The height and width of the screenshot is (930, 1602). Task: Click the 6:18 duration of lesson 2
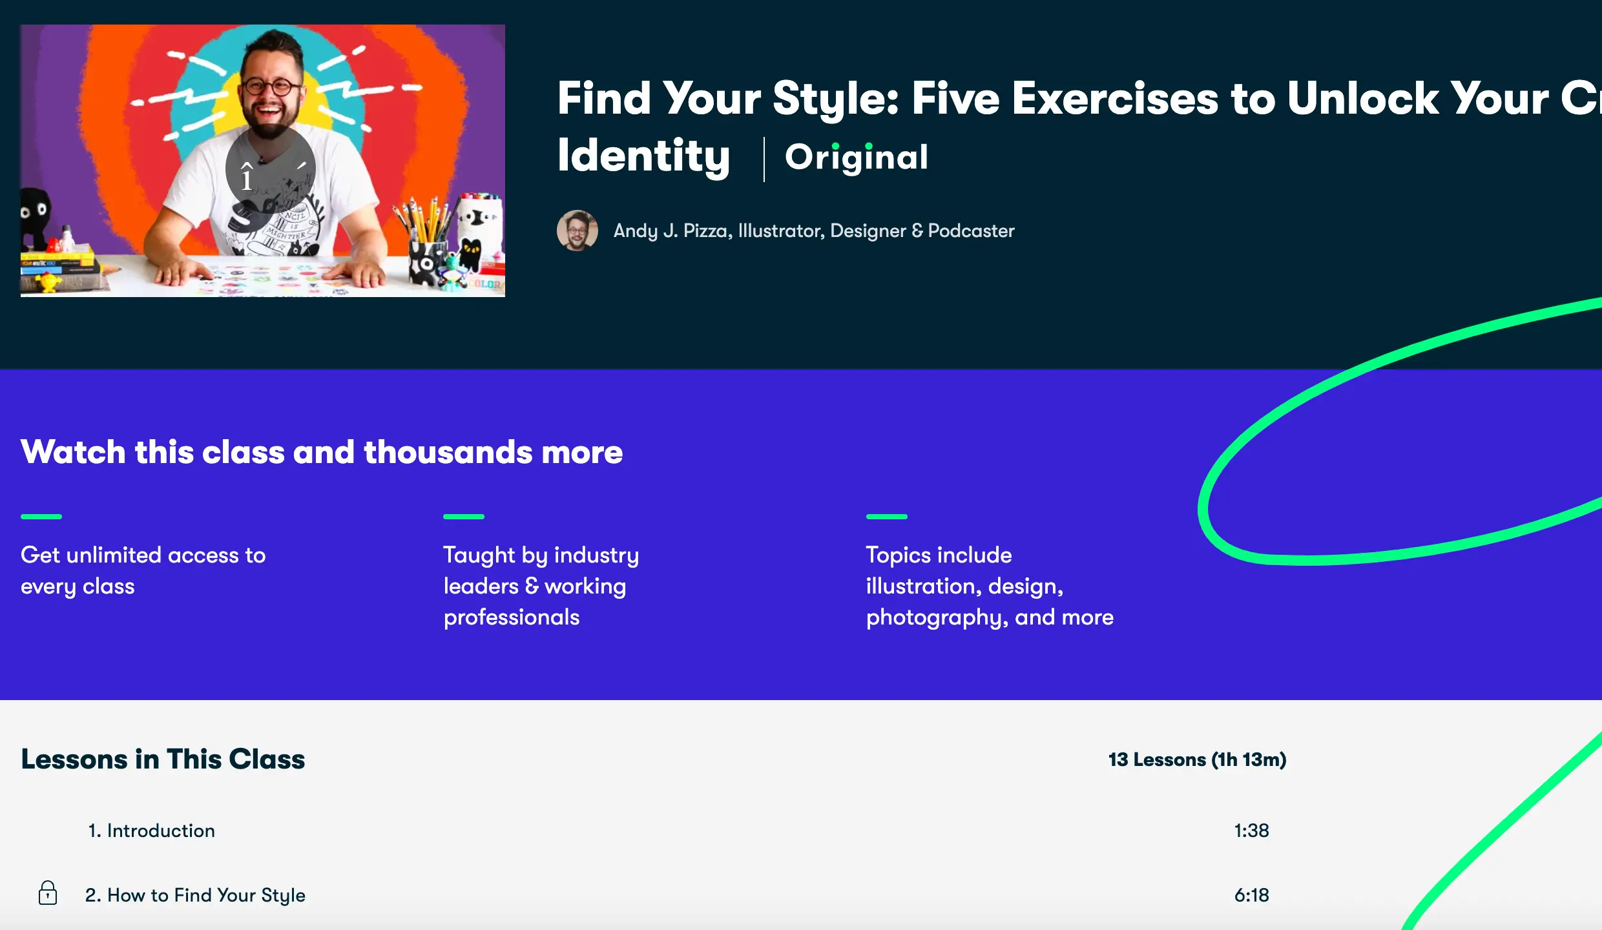(x=1251, y=895)
